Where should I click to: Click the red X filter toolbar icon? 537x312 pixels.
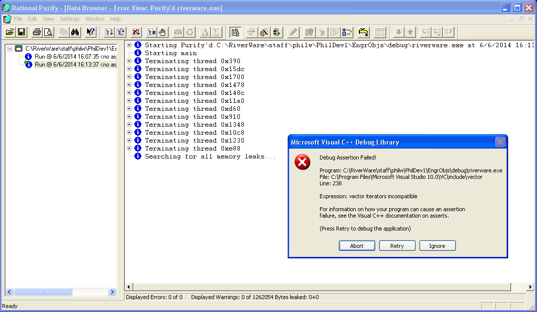pos(136,32)
